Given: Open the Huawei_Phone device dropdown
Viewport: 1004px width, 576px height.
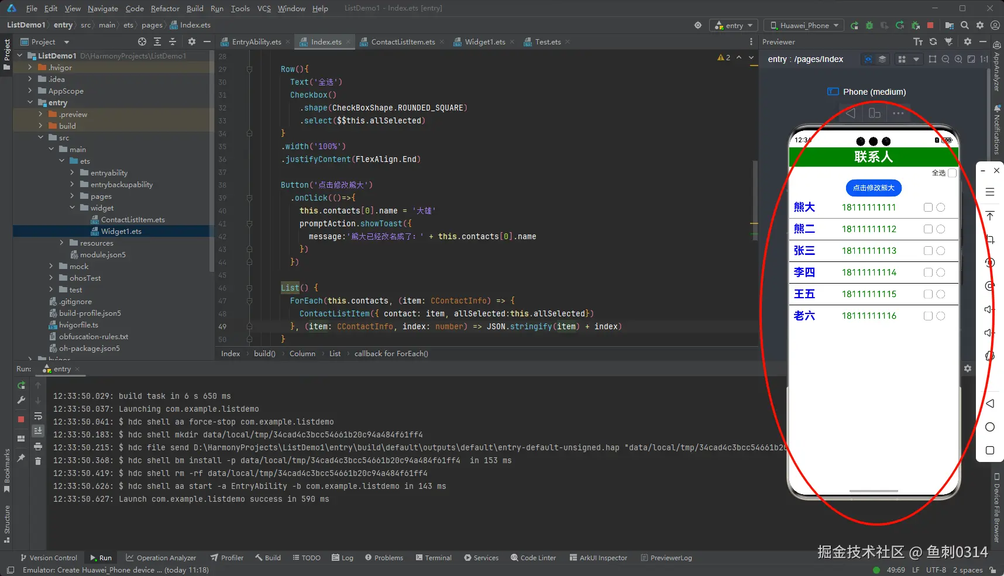Looking at the screenshot, I should 804,25.
